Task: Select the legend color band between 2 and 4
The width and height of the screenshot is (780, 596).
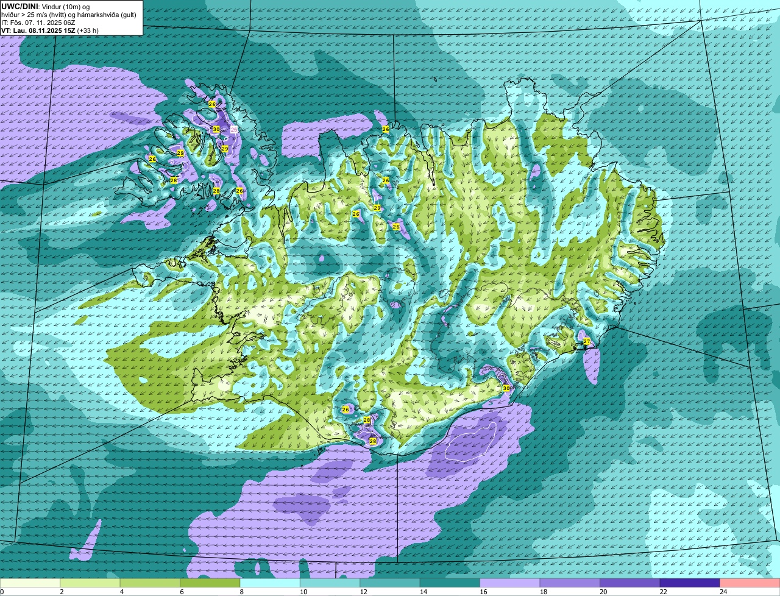Action: click(90, 583)
